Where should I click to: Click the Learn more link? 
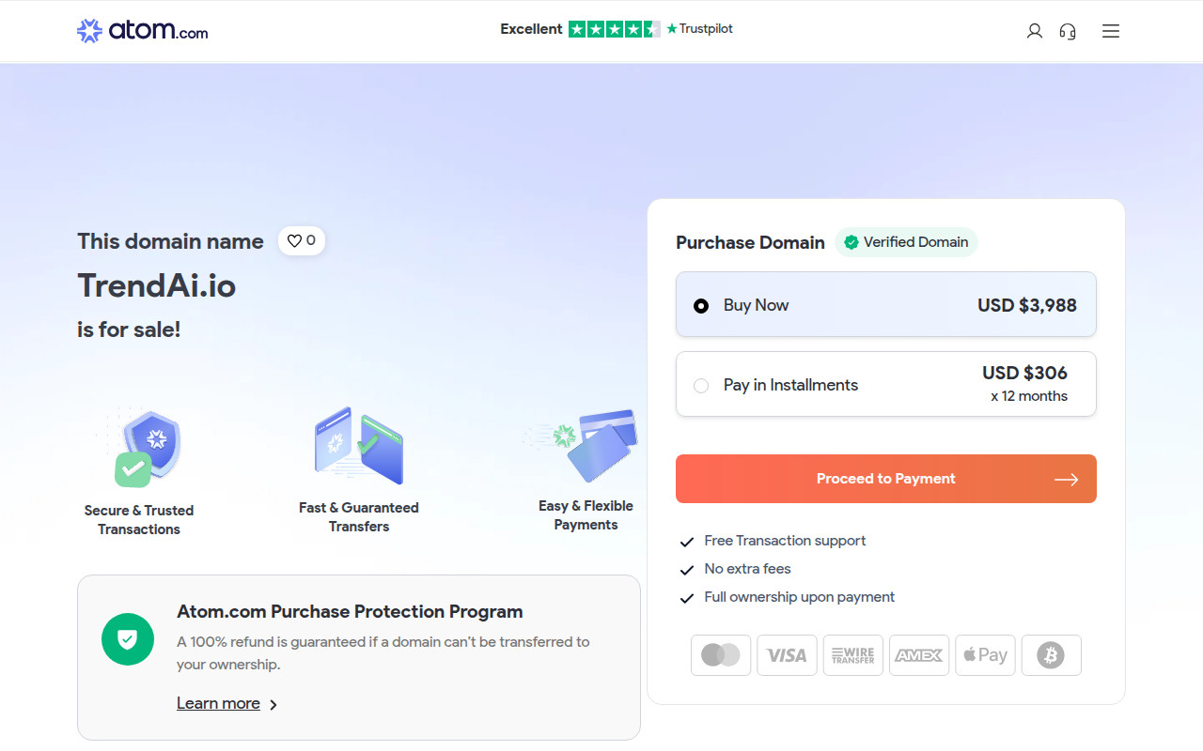(x=218, y=703)
